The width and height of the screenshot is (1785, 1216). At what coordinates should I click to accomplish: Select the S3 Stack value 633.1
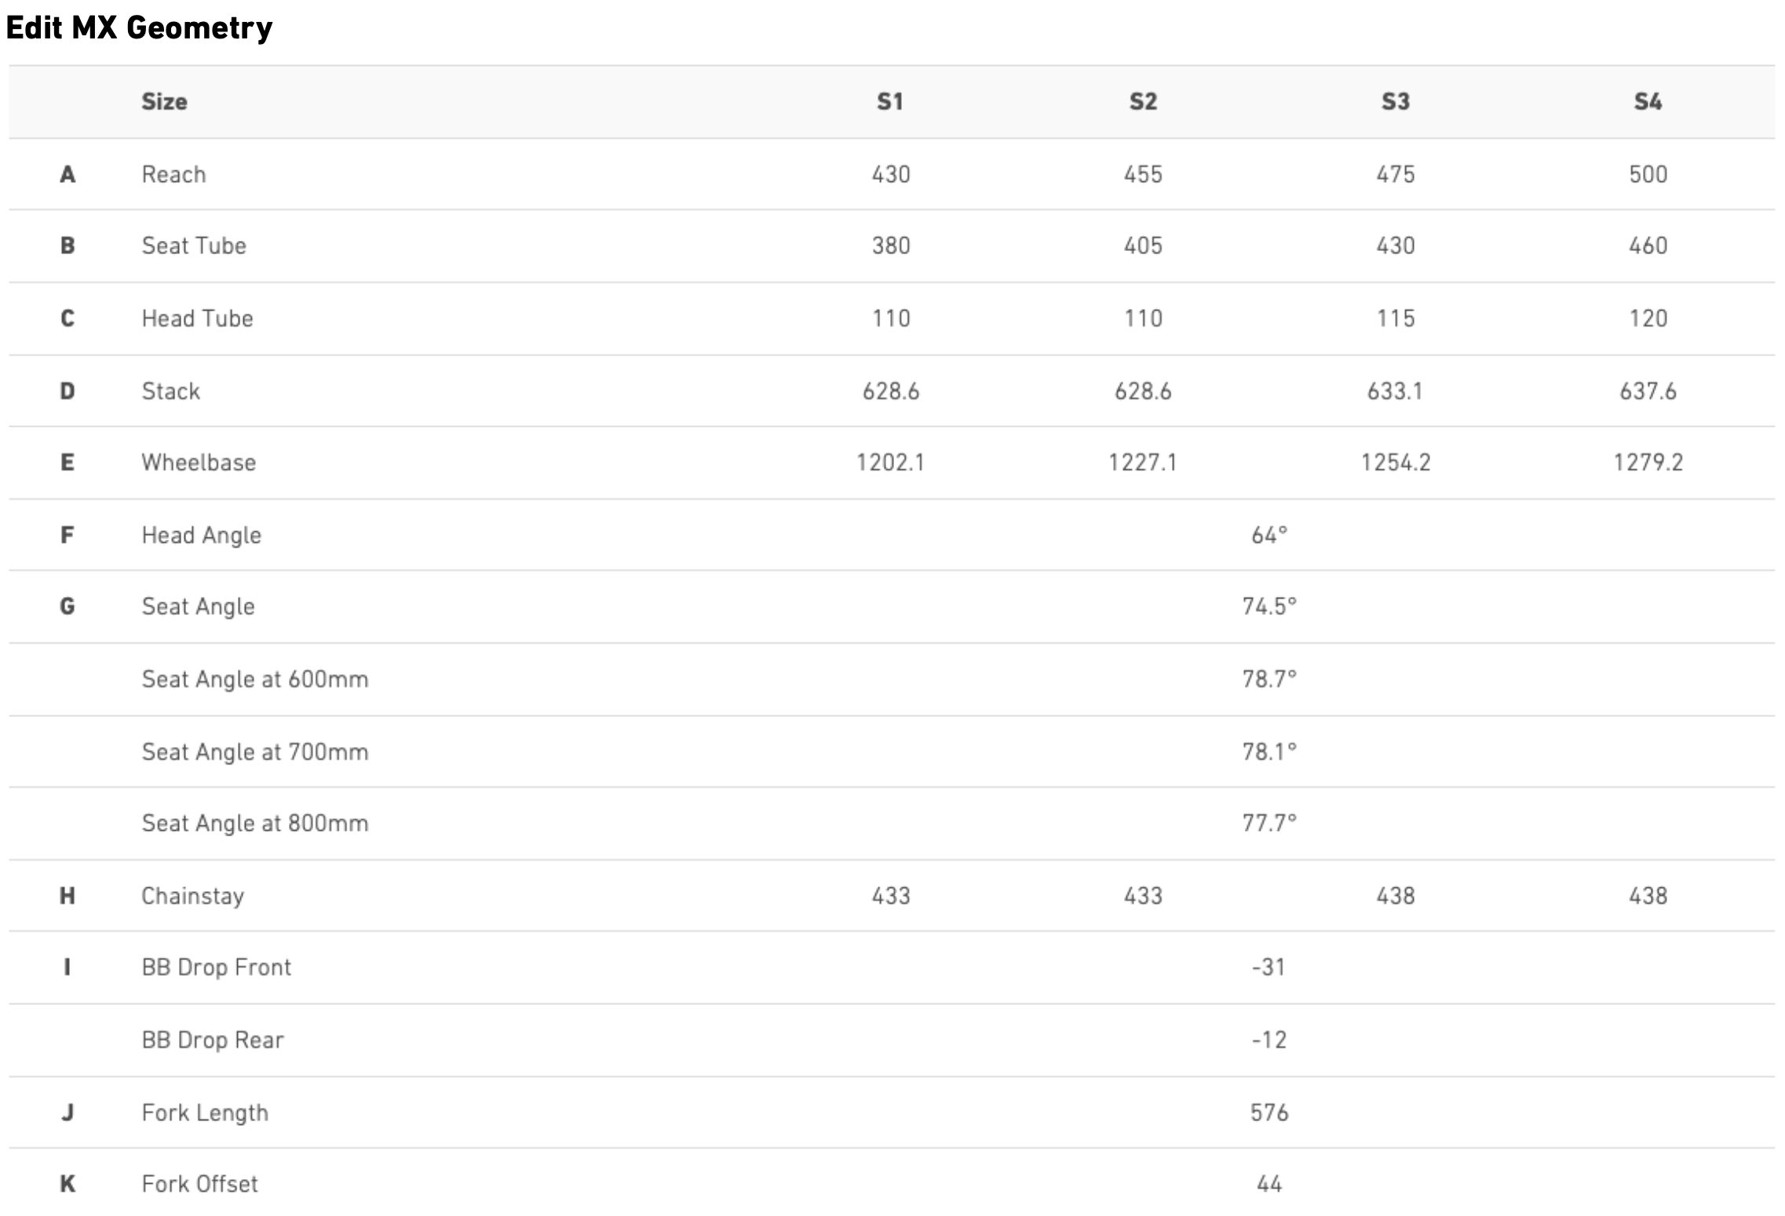(x=1395, y=391)
